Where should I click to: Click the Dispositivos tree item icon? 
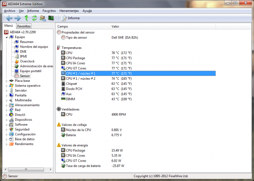pos(11,120)
